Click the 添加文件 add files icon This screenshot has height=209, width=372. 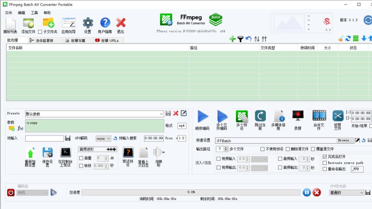tap(28, 23)
